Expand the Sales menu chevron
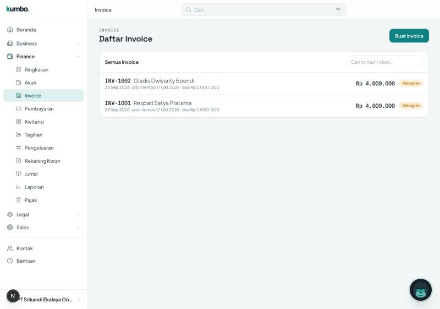 (78, 228)
